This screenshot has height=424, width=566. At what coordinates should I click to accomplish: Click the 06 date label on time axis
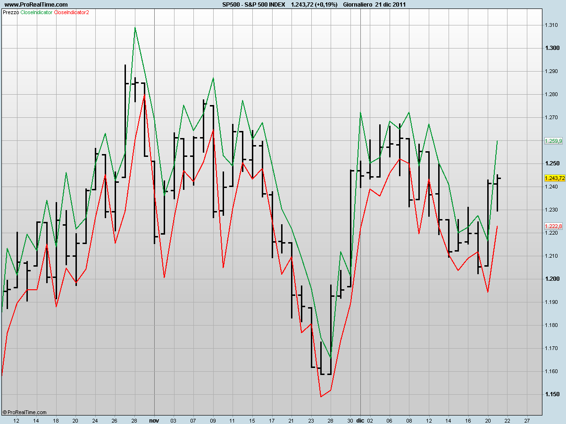390,420
